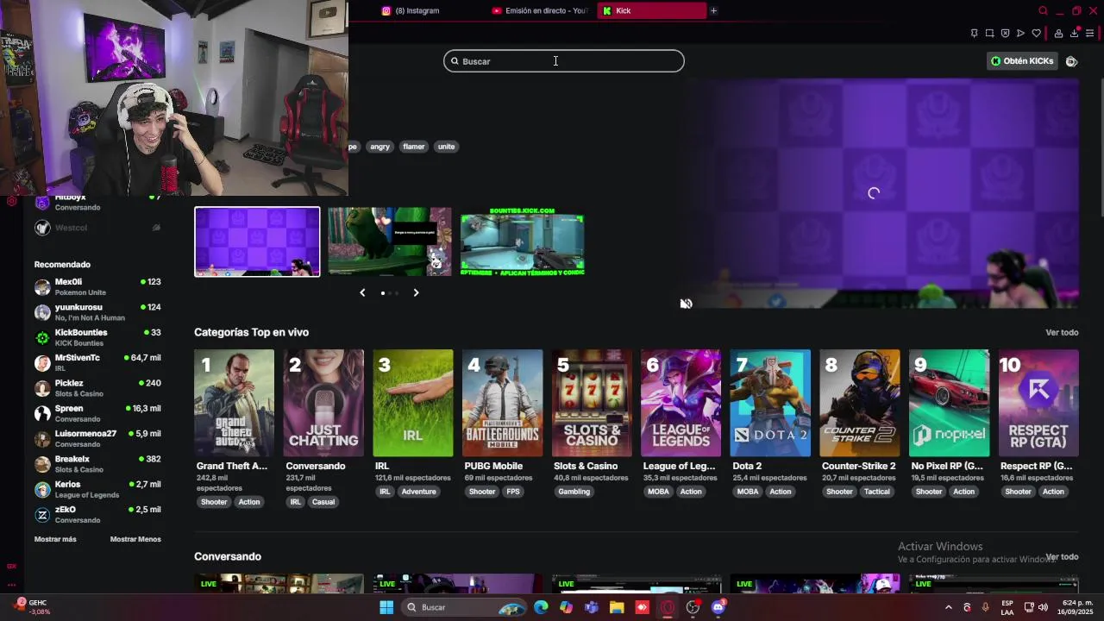Open MrStivenTc recommended channel
Screen dimensions: 1104x621
(x=97, y=362)
